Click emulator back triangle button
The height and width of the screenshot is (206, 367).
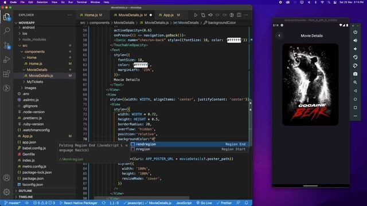[356, 91]
